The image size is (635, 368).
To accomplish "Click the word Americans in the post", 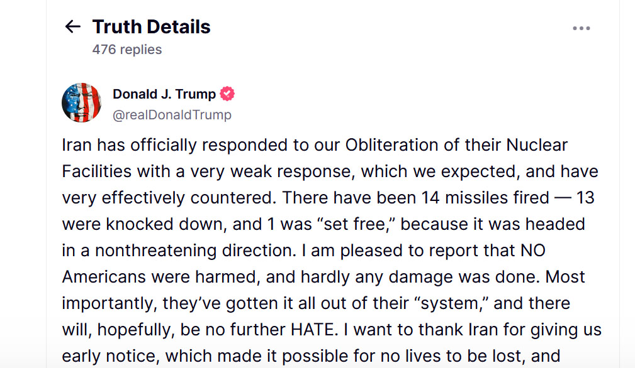I will [x=104, y=277].
